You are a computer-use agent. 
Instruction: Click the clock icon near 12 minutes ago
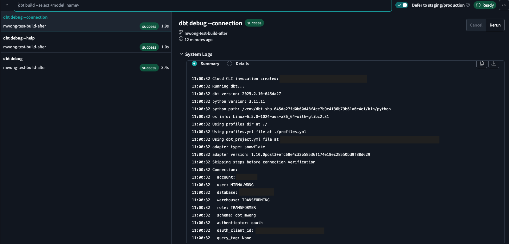click(181, 39)
